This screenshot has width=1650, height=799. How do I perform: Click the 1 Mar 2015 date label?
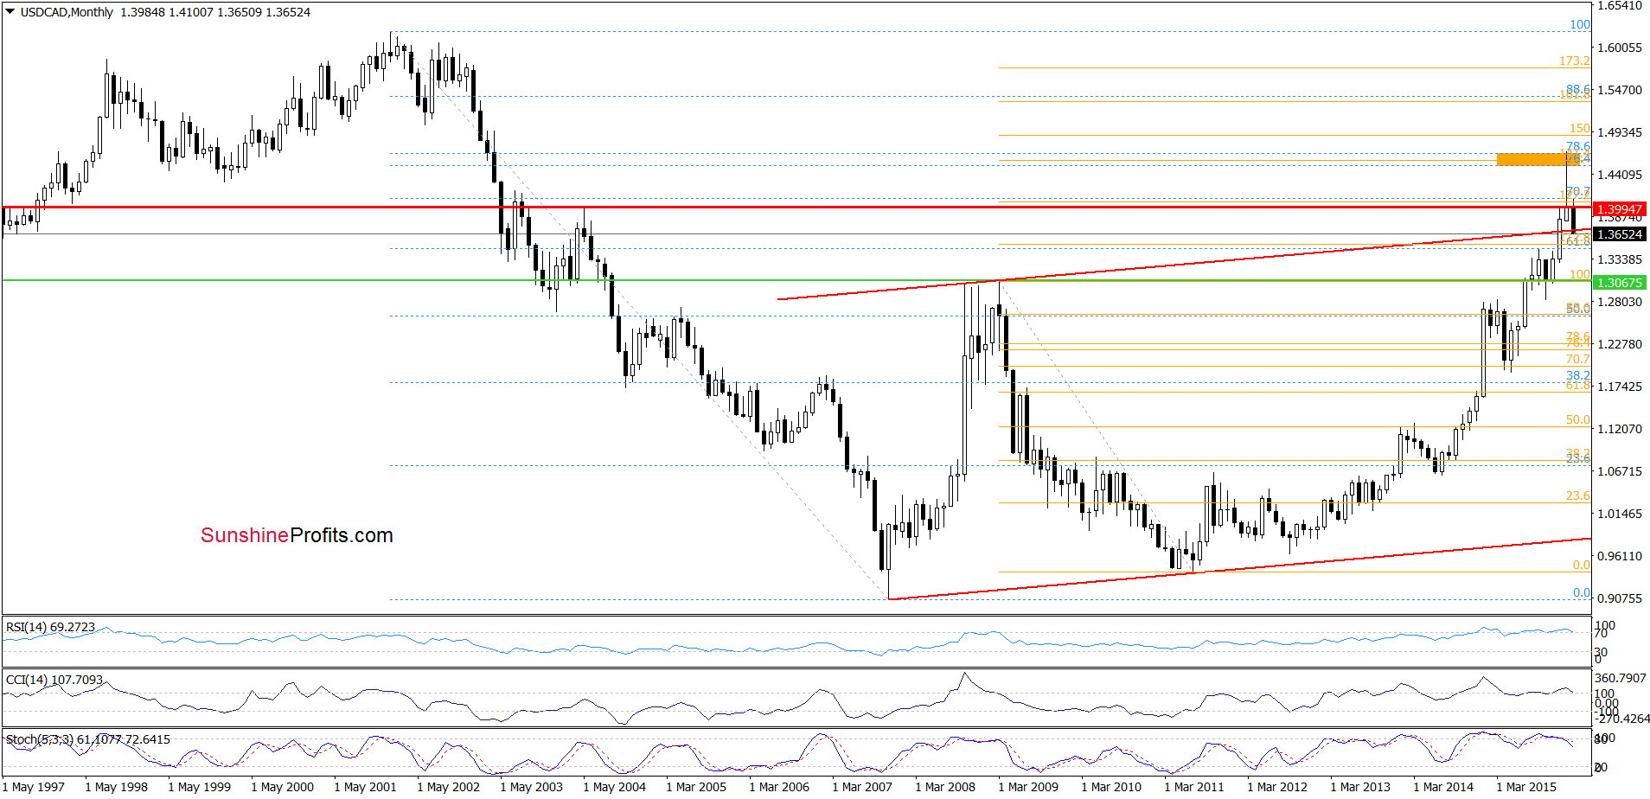click(1526, 787)
